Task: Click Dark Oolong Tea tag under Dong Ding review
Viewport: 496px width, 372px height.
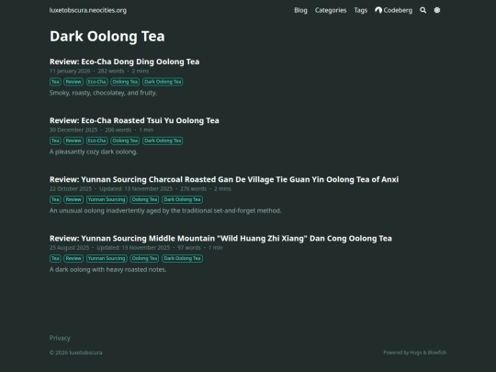Action: (163, 82)
